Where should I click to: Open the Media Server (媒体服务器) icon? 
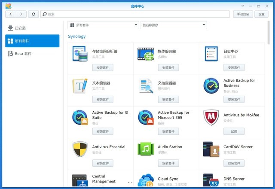(x=146, y=54)
